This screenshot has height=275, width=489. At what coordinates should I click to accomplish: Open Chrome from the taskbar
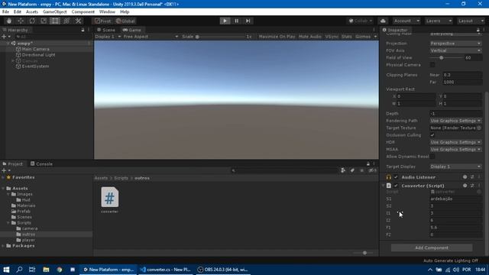60,270
